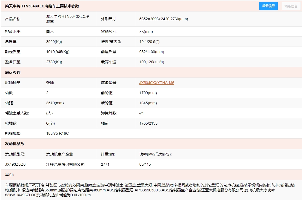Click the 轴荷 label
This screenshot has height=201, width=303.
click(105, 123)
